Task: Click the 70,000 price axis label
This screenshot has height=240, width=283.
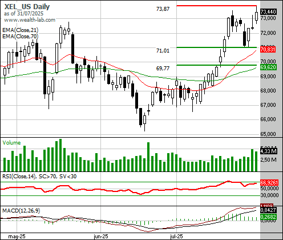Action: tap(268, 62)
